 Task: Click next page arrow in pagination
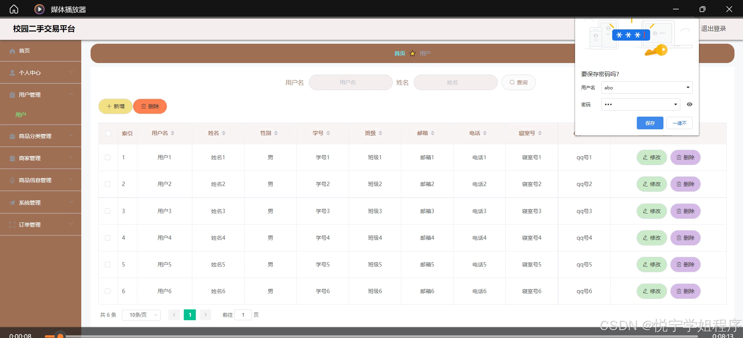pyautogui.click(x=205, y=315)
